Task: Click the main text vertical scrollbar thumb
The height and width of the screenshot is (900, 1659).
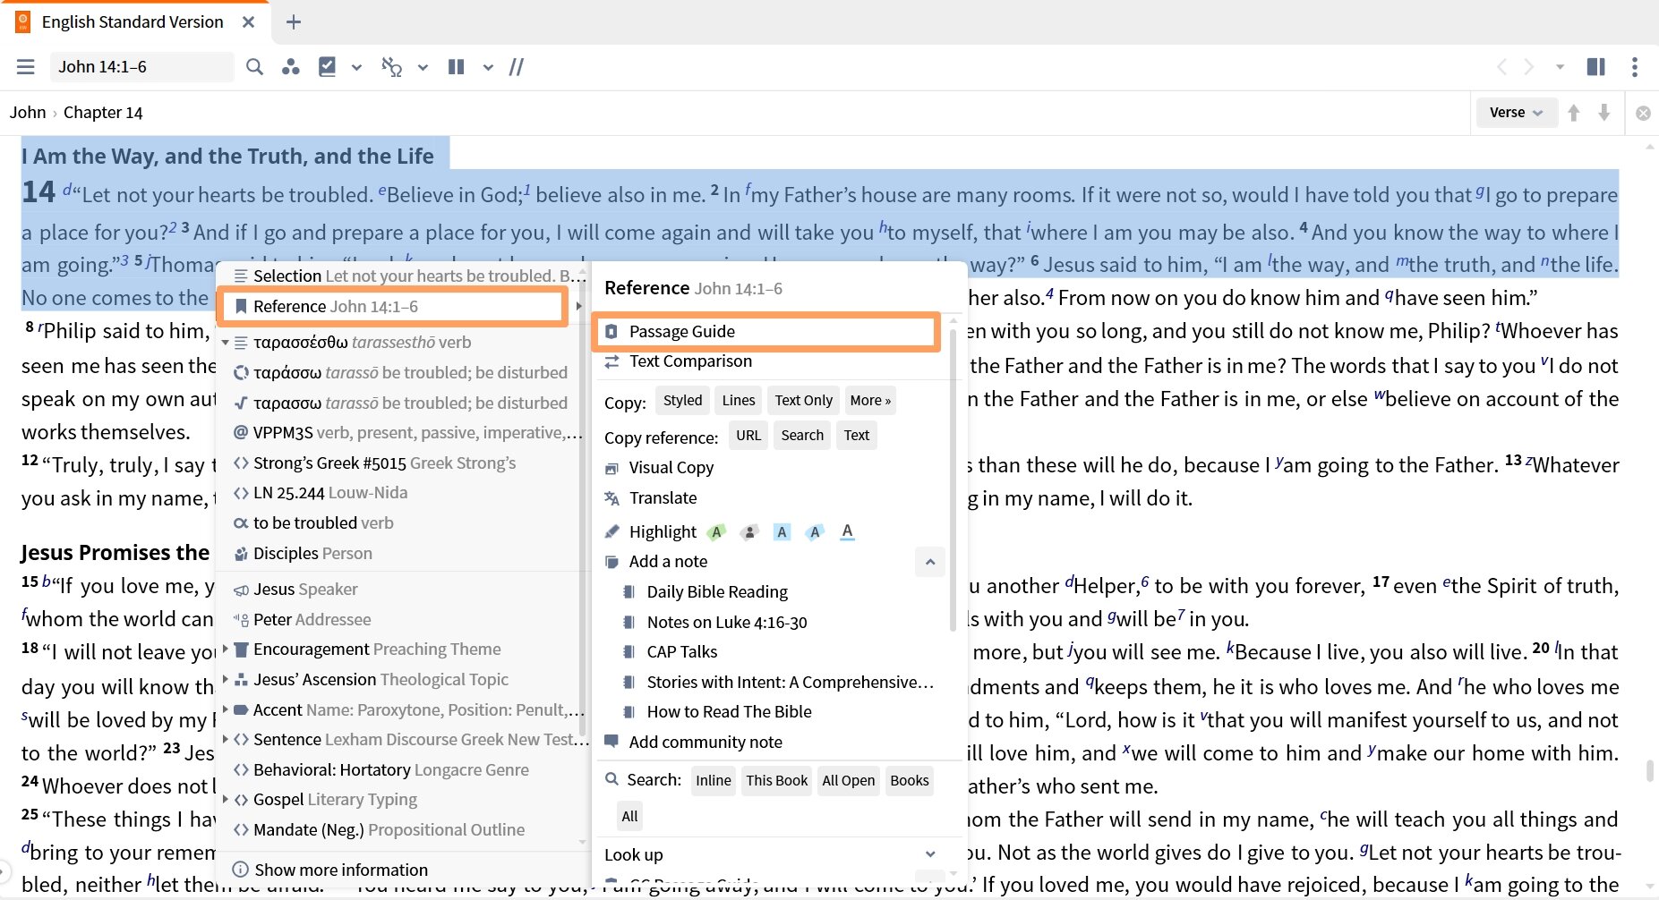Action: (1649, 770)
